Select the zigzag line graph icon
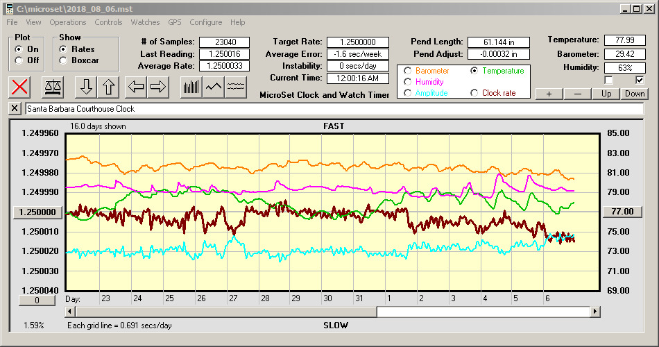Image resolution: width=659 pixels, height=347 pixels. 214,87
